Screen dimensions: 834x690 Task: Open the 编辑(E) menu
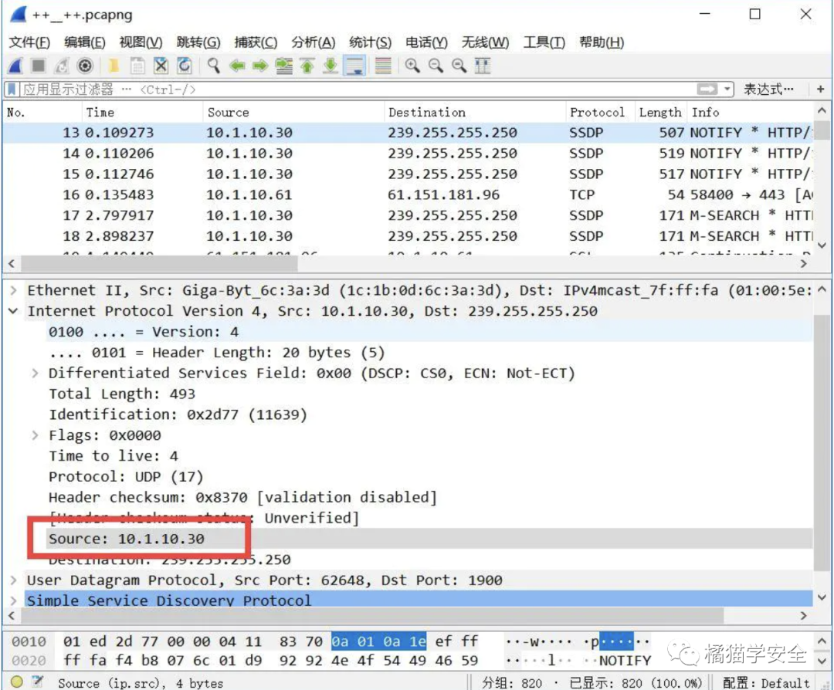[x=85, y=42]
